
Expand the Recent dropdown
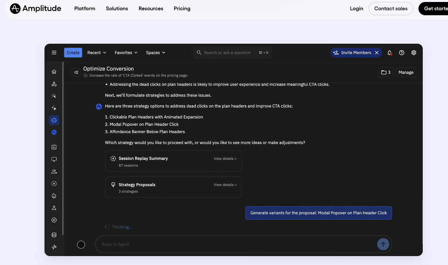96,52
